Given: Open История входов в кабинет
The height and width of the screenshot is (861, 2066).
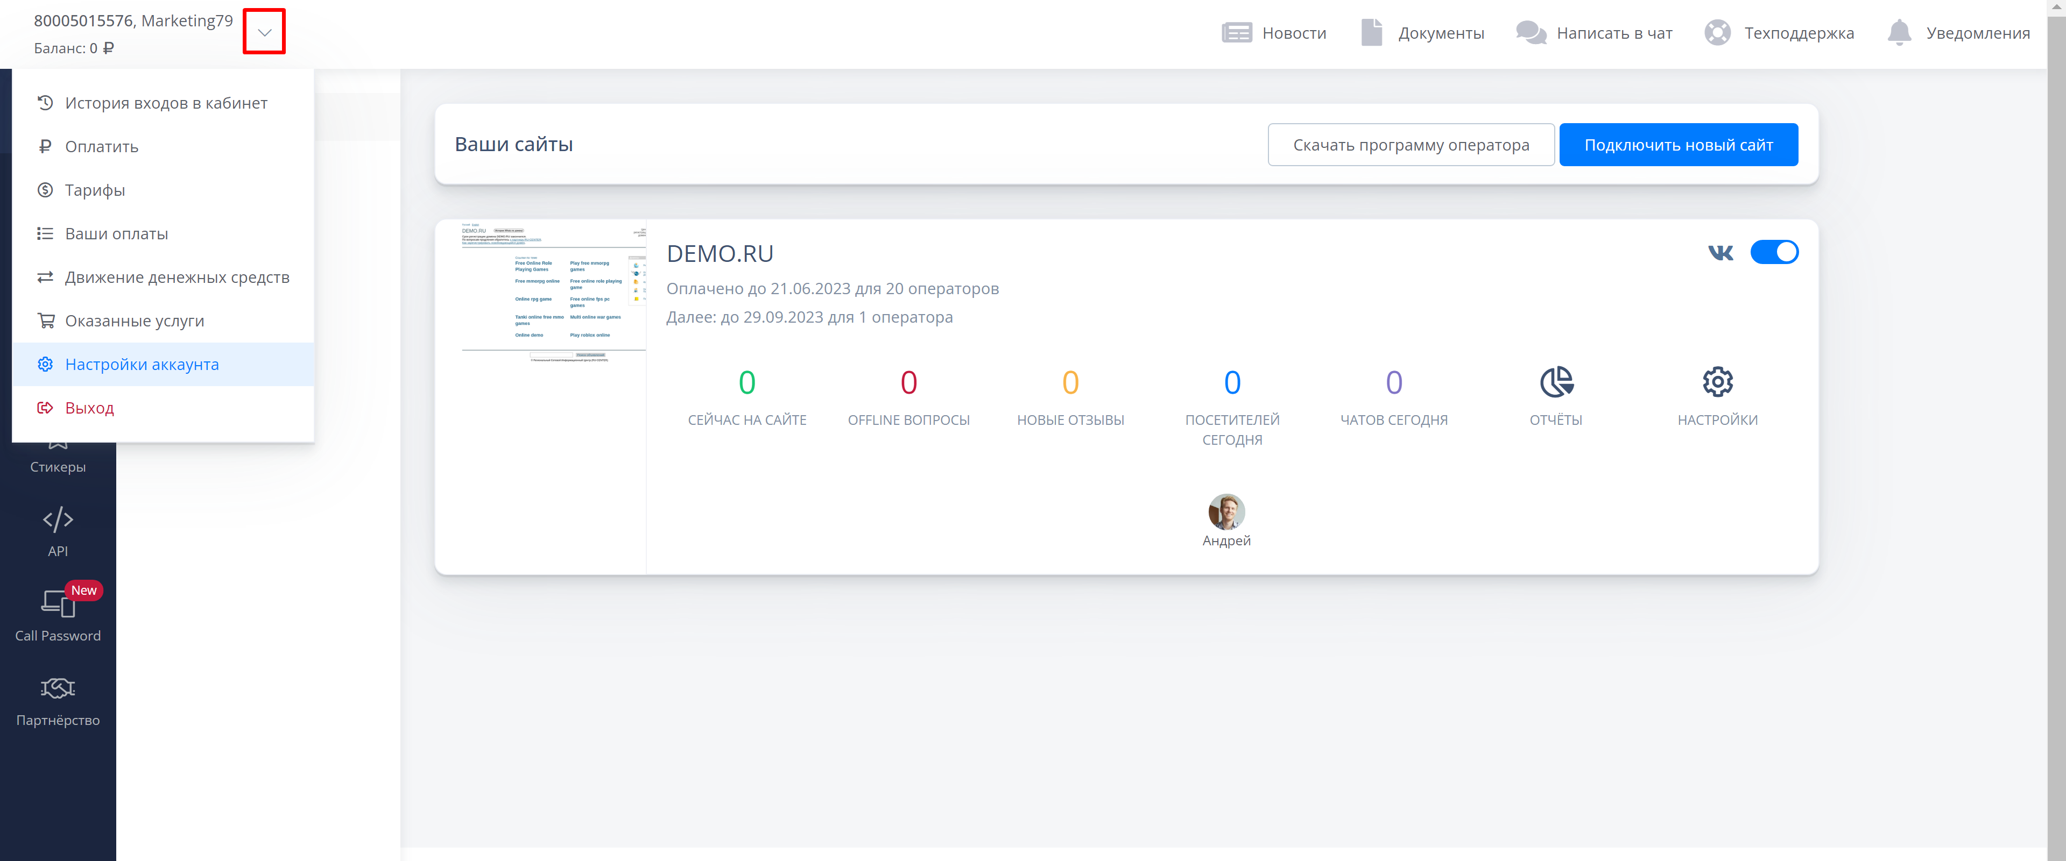Looking at the screenshot, I should (x=165, y=103).
